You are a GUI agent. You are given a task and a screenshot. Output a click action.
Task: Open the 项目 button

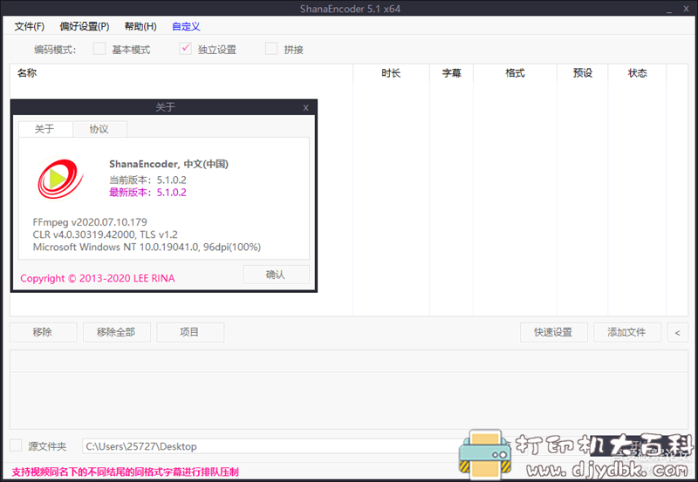pyautogui.click(x=190, y=332)
